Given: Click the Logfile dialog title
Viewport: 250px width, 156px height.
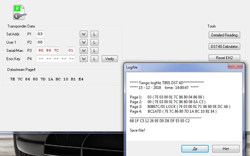Looking at the screenshot, I should [132, 67].
